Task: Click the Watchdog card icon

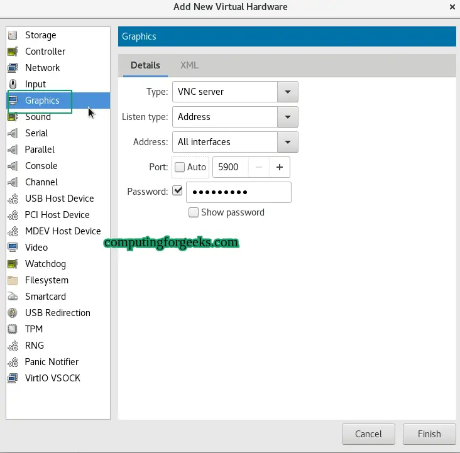Action: click(x=13, y=264)
